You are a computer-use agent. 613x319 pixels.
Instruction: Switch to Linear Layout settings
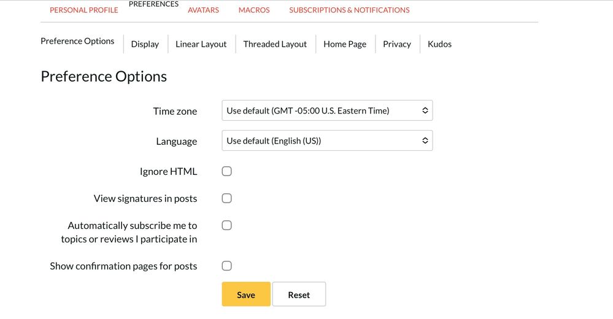point(201,44)
